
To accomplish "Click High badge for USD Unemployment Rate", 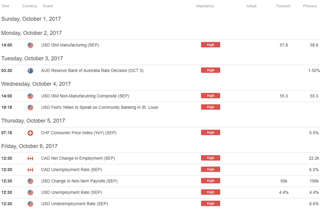I will (210, 192).
